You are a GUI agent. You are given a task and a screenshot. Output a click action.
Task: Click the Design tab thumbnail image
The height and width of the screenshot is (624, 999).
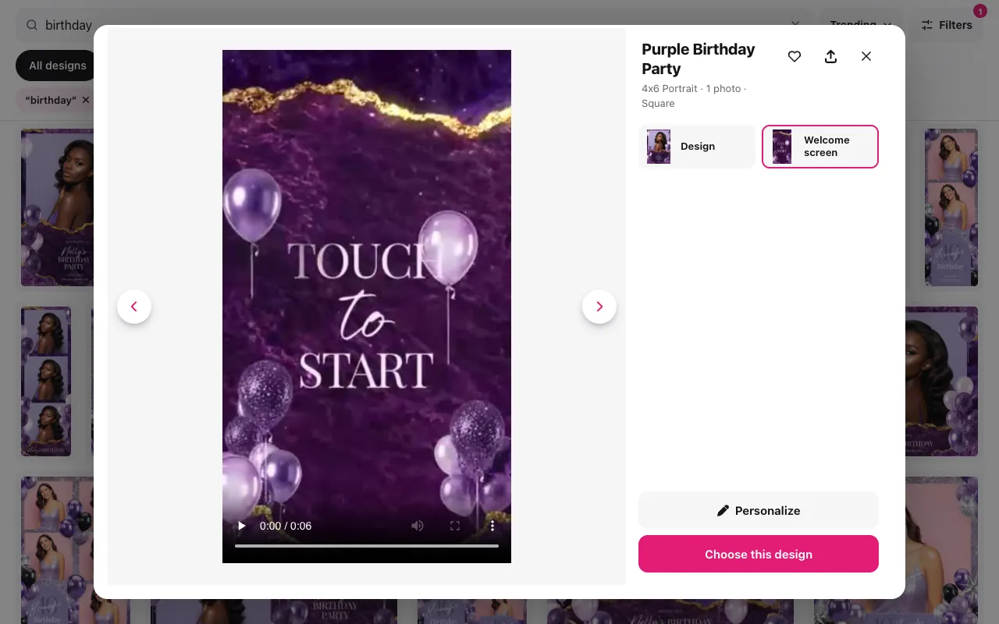pyautogui.click(x=659, y=147)
